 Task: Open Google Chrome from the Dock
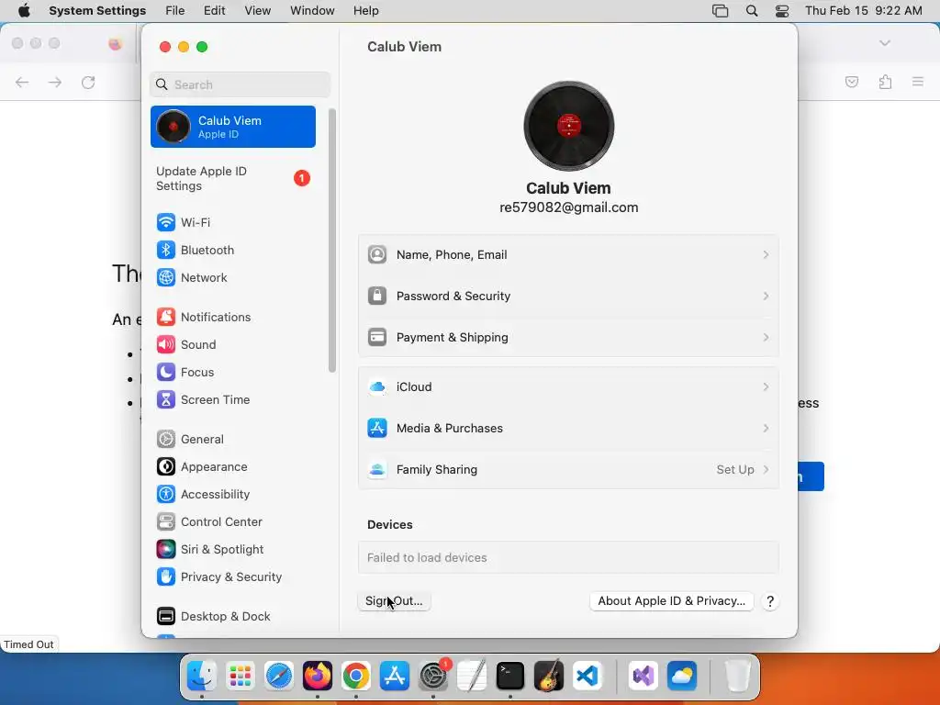point(356,677)
